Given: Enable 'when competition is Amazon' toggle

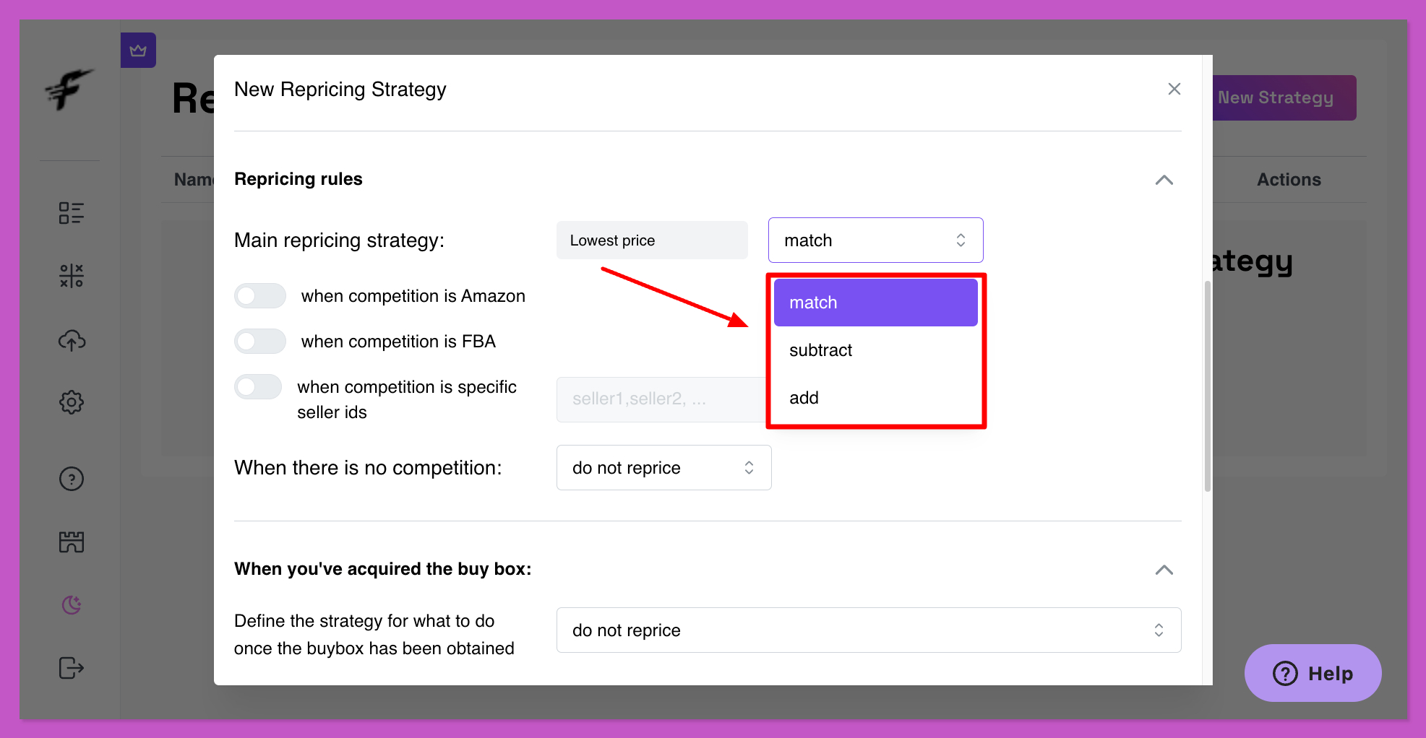Looking at the screenshot, I should 260,296.
